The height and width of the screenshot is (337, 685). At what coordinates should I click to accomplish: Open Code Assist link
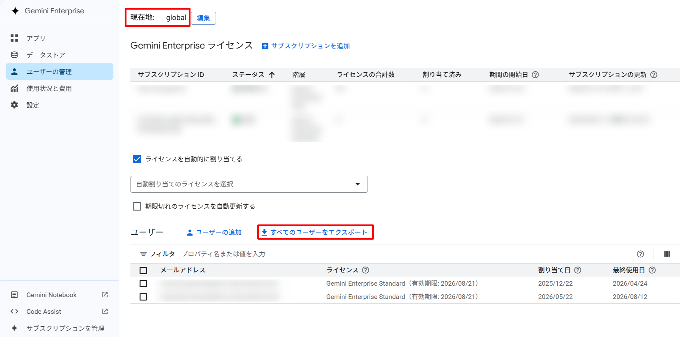click(60, 311)
